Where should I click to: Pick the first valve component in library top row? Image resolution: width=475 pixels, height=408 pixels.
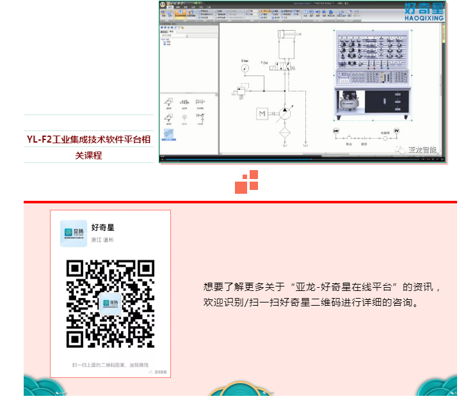(x=169, y=104)
